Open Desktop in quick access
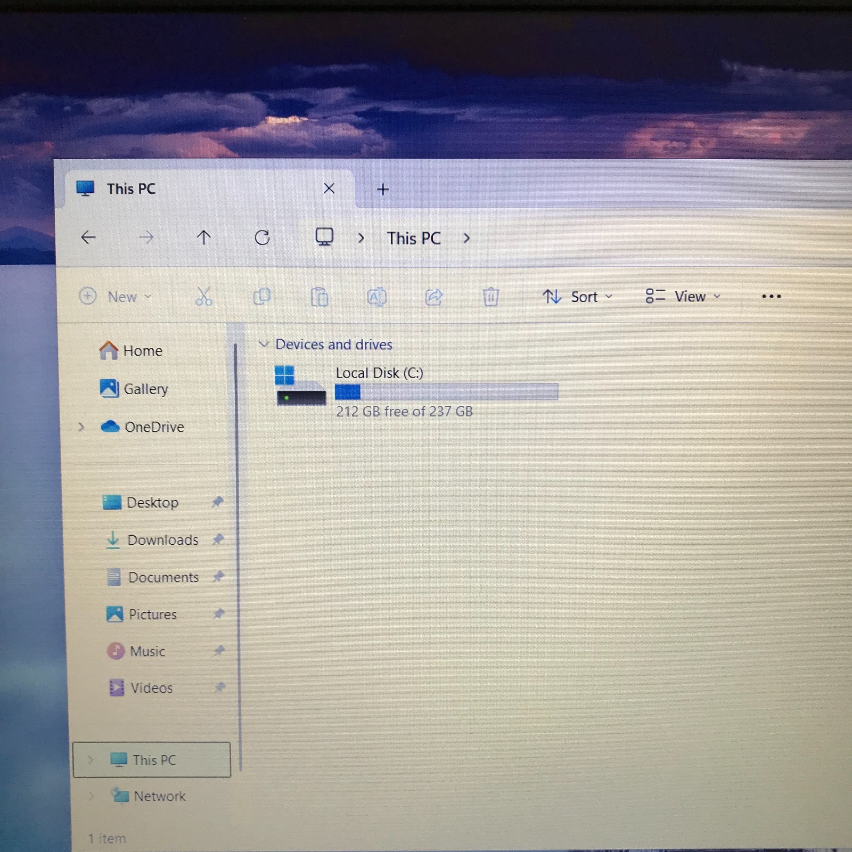Viewport: 852px width, 852px height. [141, 502]
